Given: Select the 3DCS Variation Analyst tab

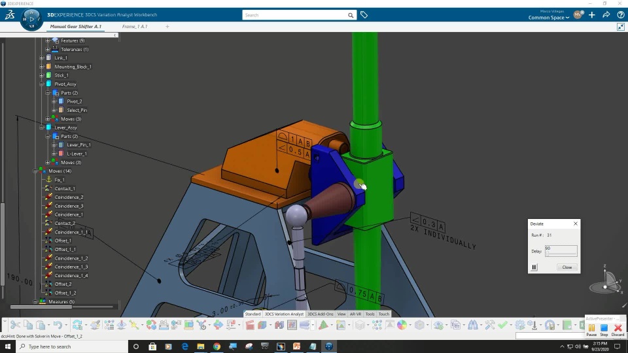Looking at the screenshot, I should coord(284,314).
